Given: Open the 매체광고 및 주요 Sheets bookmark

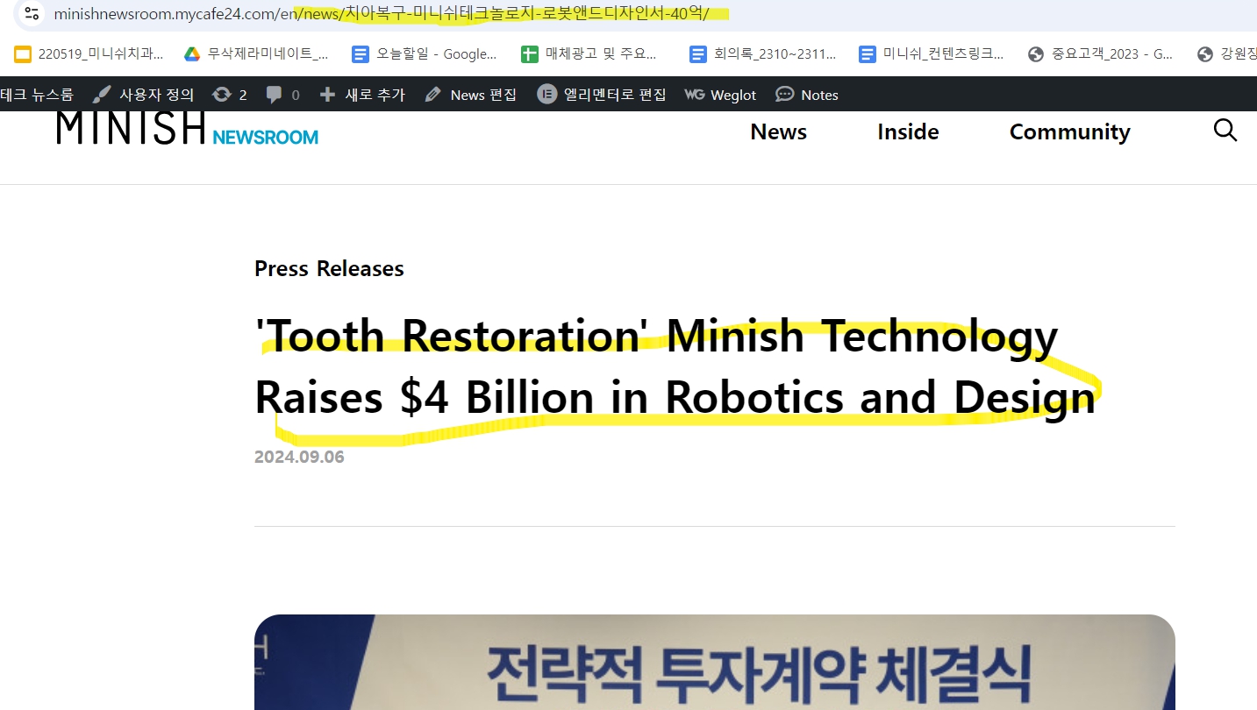Looking at the screenshot, I should [589, 54].
